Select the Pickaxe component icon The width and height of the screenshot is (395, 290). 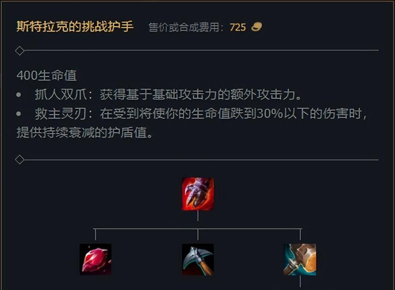[x=198, y=259]
